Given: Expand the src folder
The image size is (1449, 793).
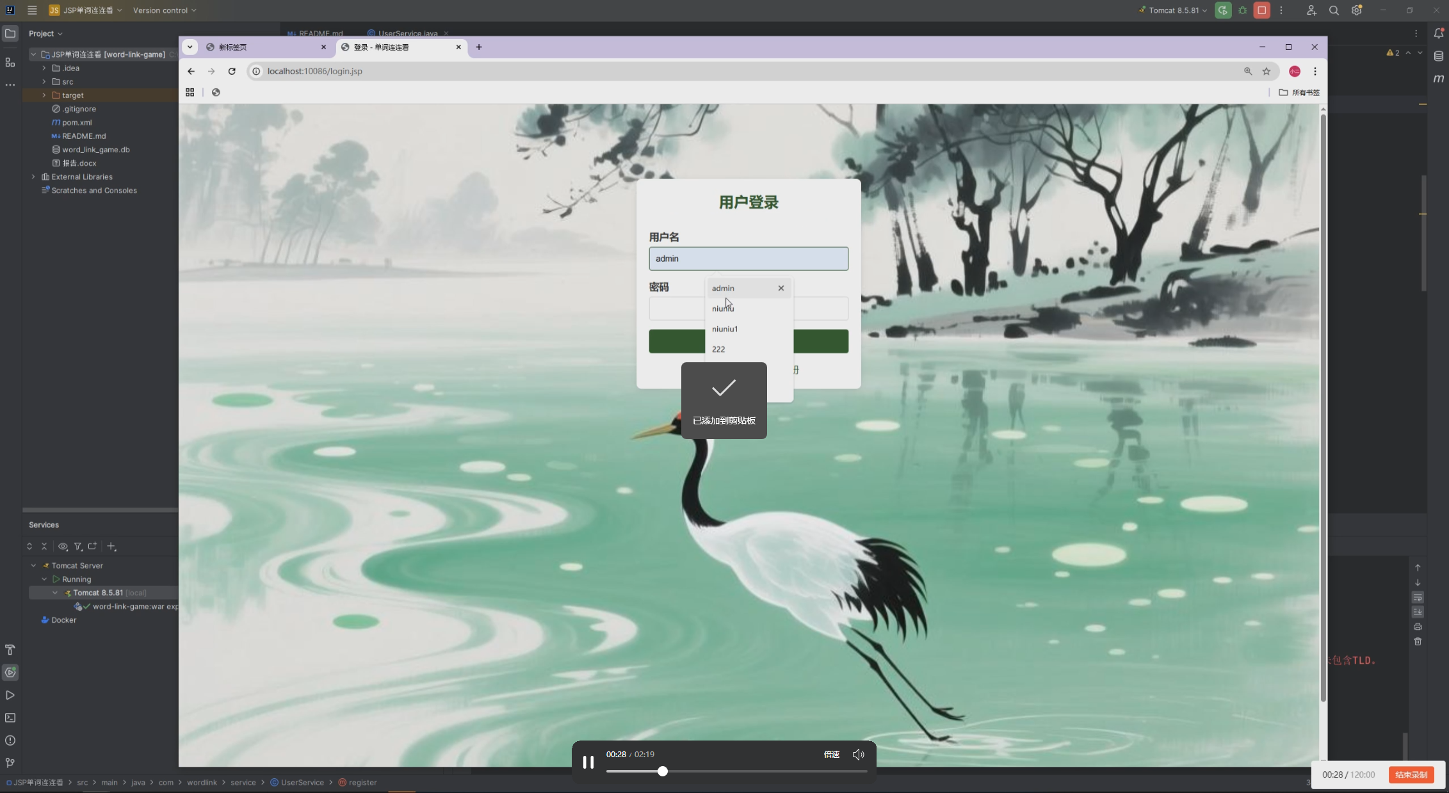Looking at the screenshot, I should coord(44,82).
